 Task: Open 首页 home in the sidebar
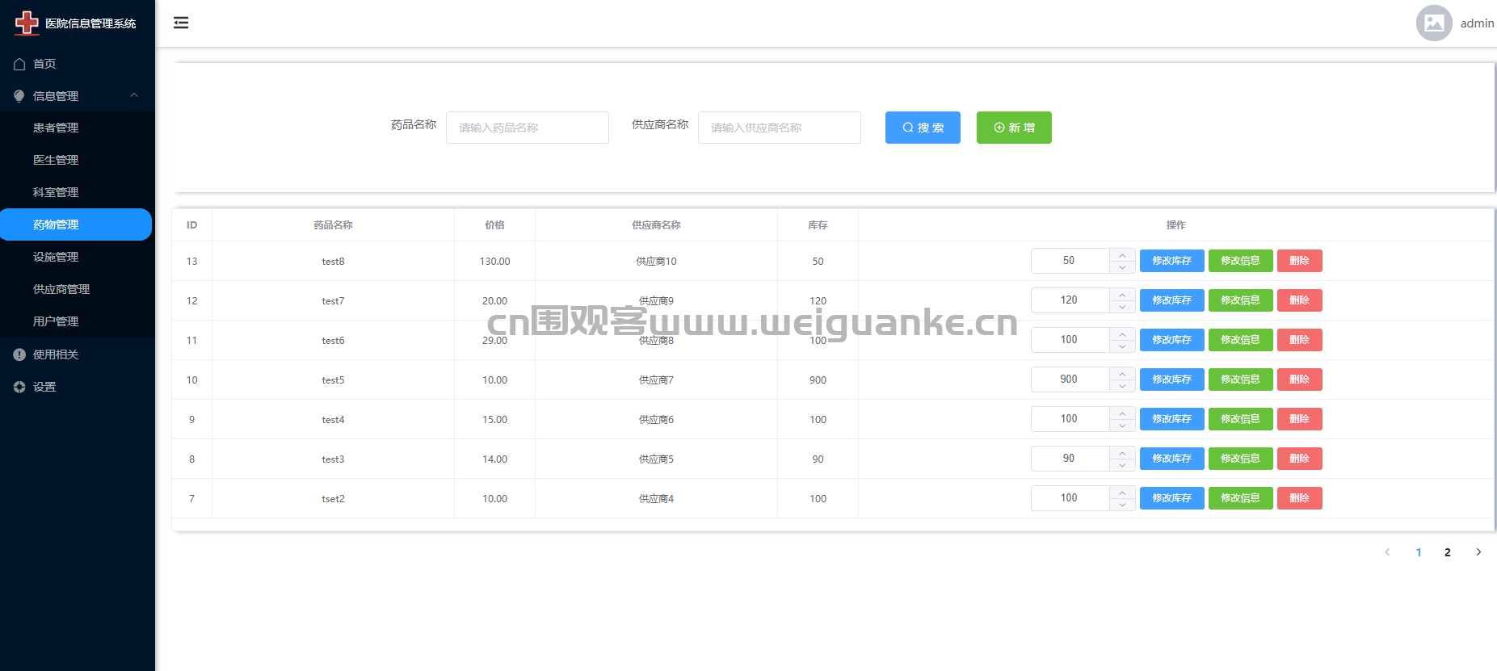[44, 64]
